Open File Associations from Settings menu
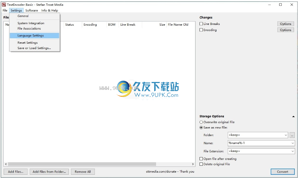The image size is (298, 178). (34, 29)
